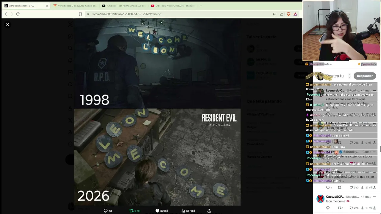381x214 pixels.
Task: Click the 'Postea tu' reply field
Action: pyautogui.click(x=335, y=76)
